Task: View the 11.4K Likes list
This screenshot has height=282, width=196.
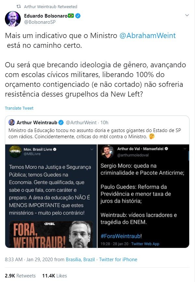Action: point(54,276)
